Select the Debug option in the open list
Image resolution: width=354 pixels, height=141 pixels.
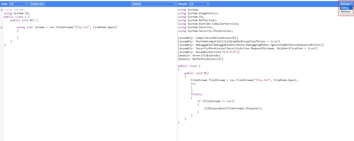tap(345, 8)
